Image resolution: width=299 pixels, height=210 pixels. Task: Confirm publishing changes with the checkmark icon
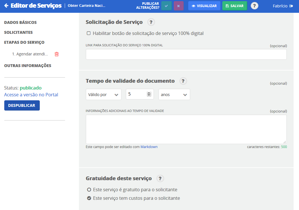166,6
